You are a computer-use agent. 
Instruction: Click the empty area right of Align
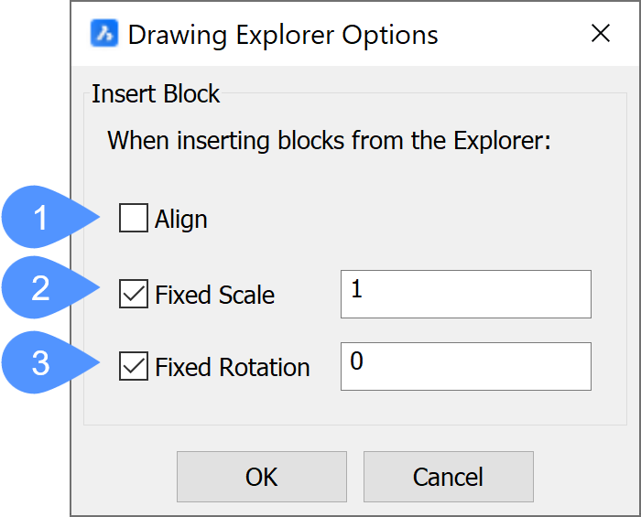(x=412, y=220)
